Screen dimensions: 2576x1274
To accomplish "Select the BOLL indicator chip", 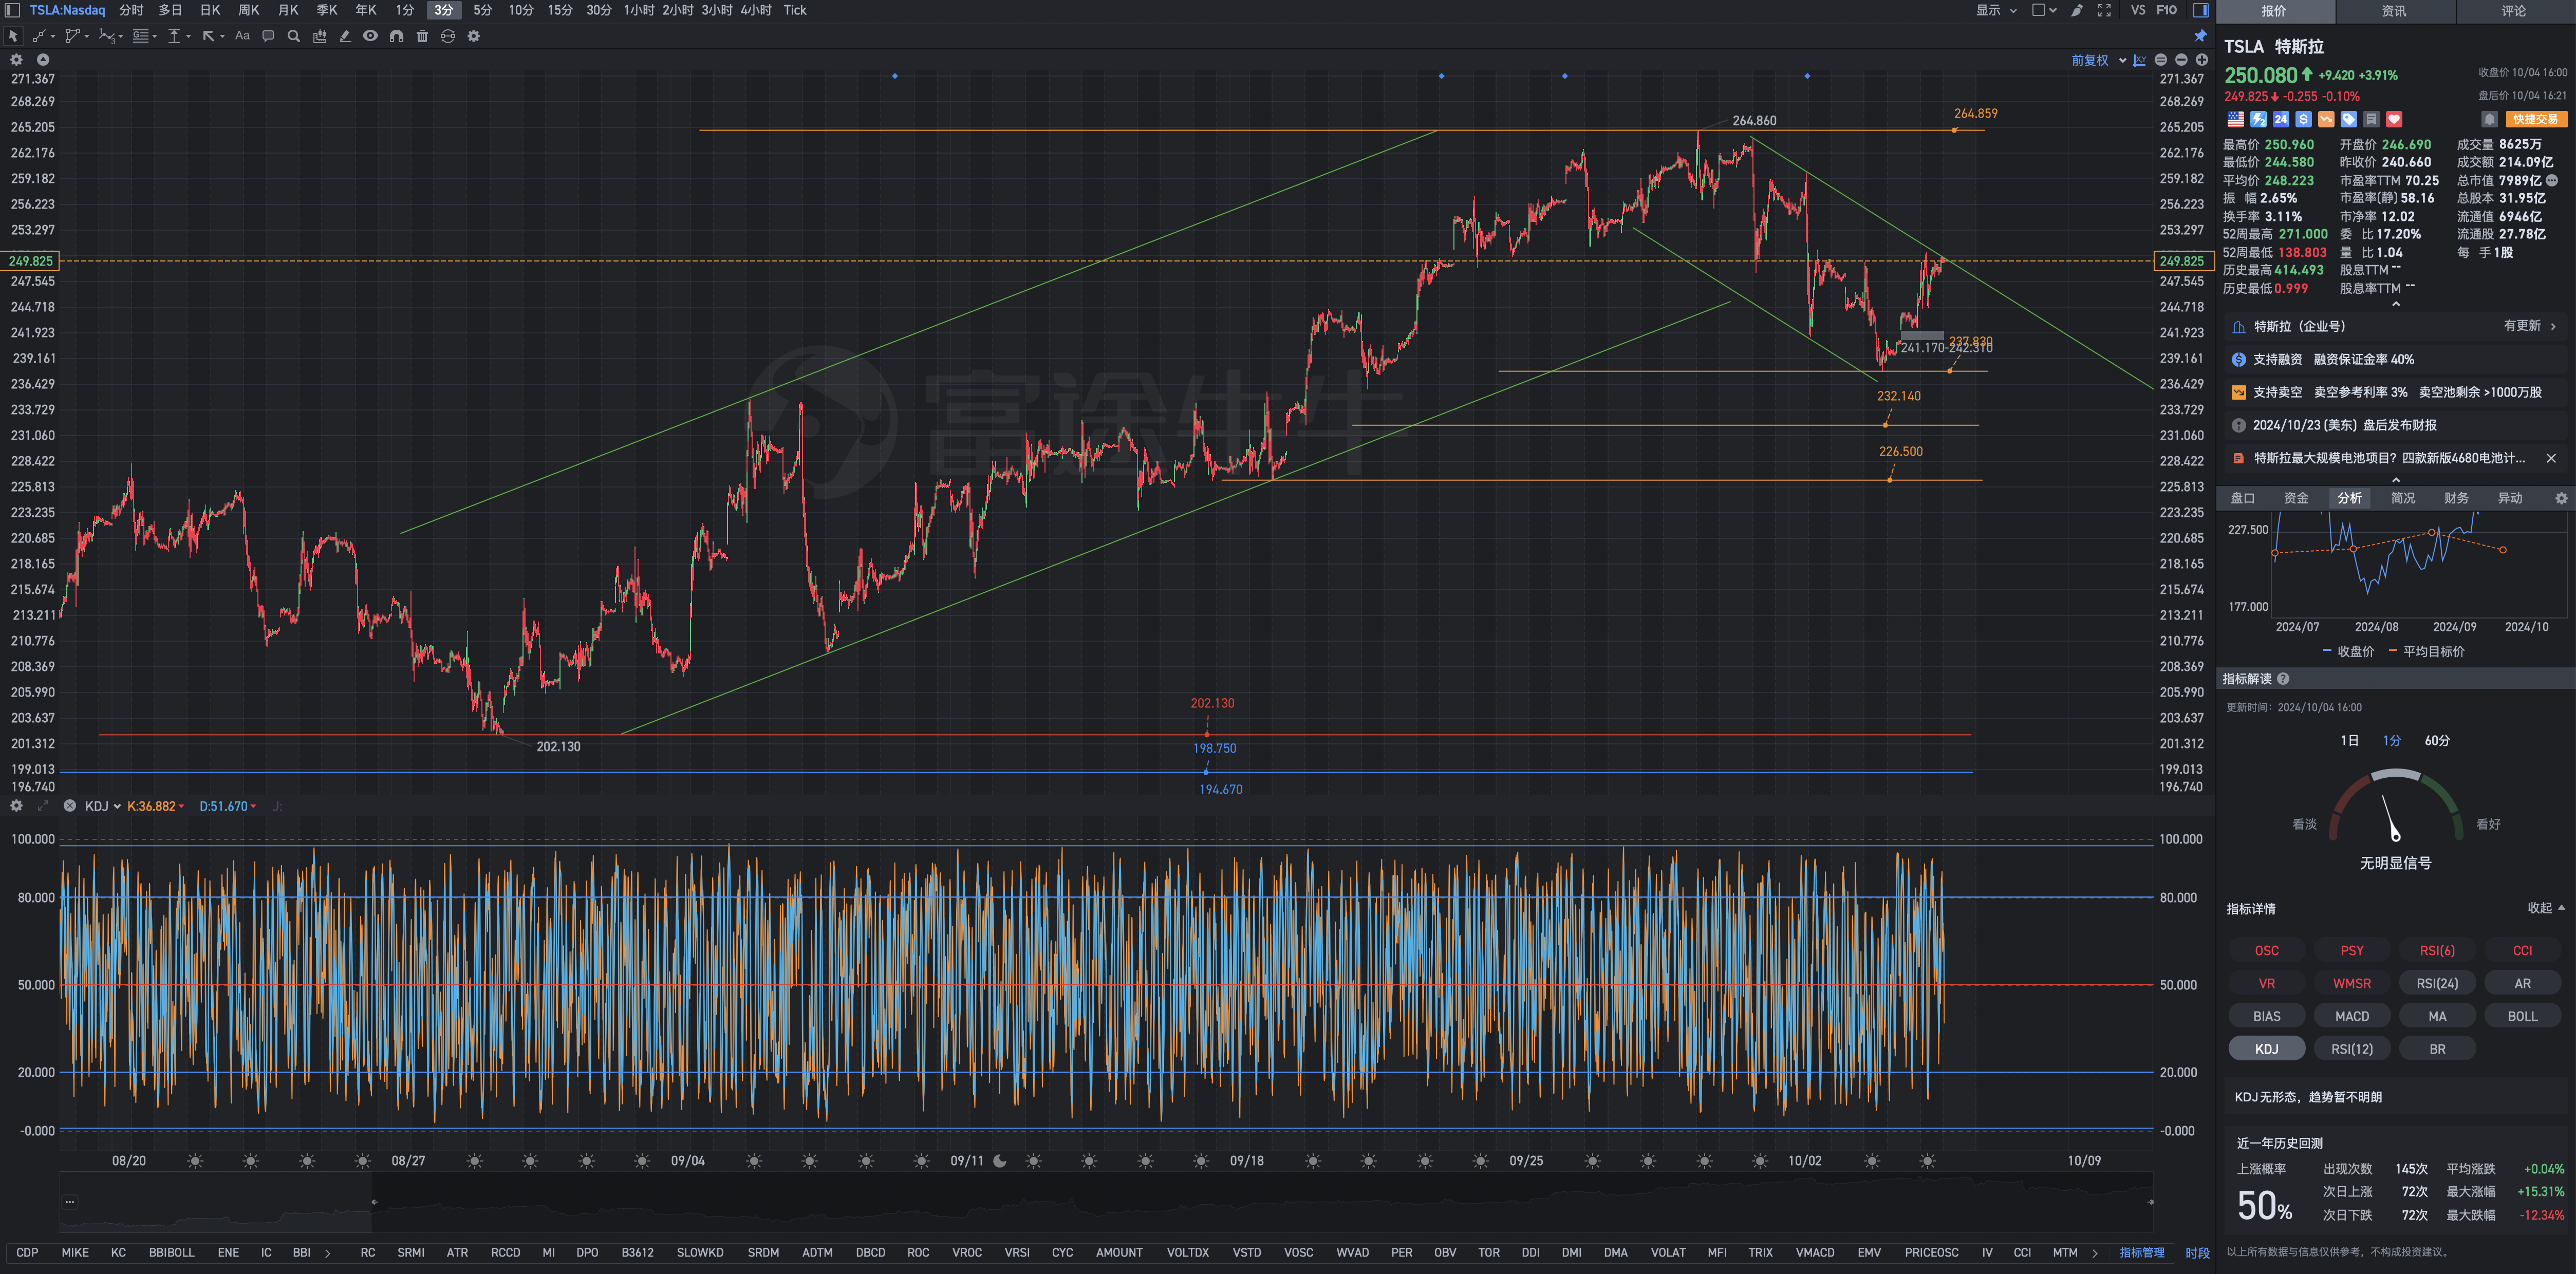I will pyautogui.click(x=2522, y=1016).
